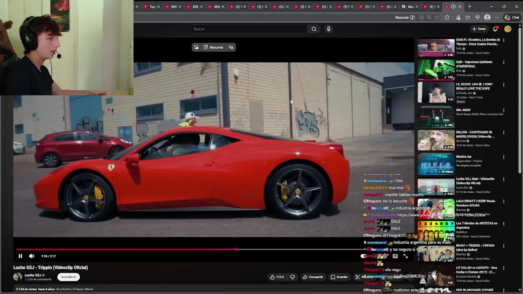
Task: Open browser settings and more menu
Action: click(x=497, y=18)
